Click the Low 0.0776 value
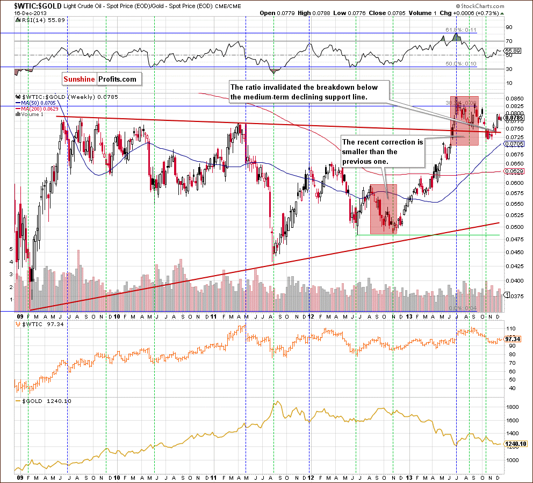This screenshot has height=483, width=533. (x=349, y=13)
